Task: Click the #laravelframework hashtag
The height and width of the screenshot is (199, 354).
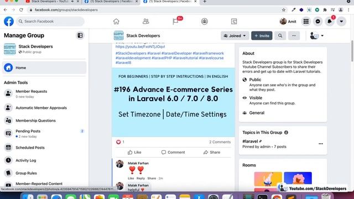Action: pos(208,53)
